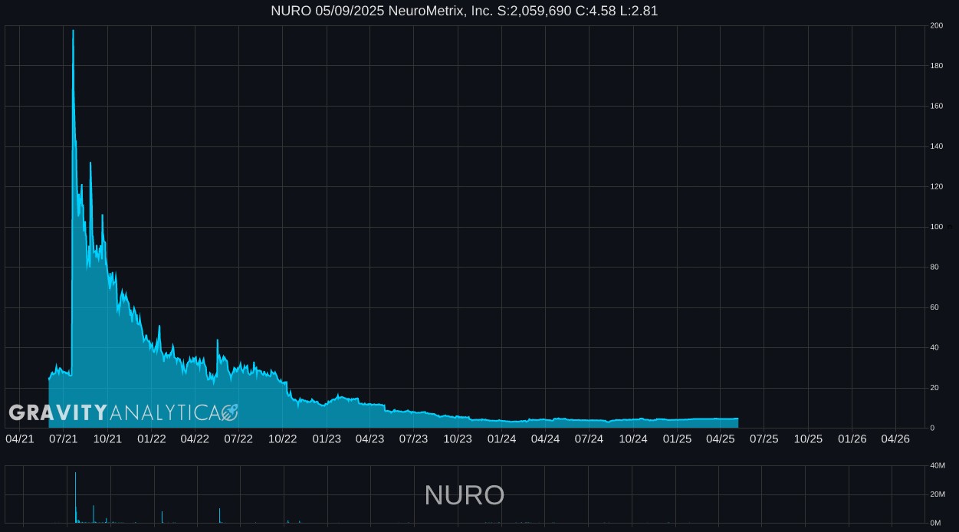The height and width of the screenshot is (532, 959).
Task: Click the 0M volume axis label
Action: click(935, 523)
